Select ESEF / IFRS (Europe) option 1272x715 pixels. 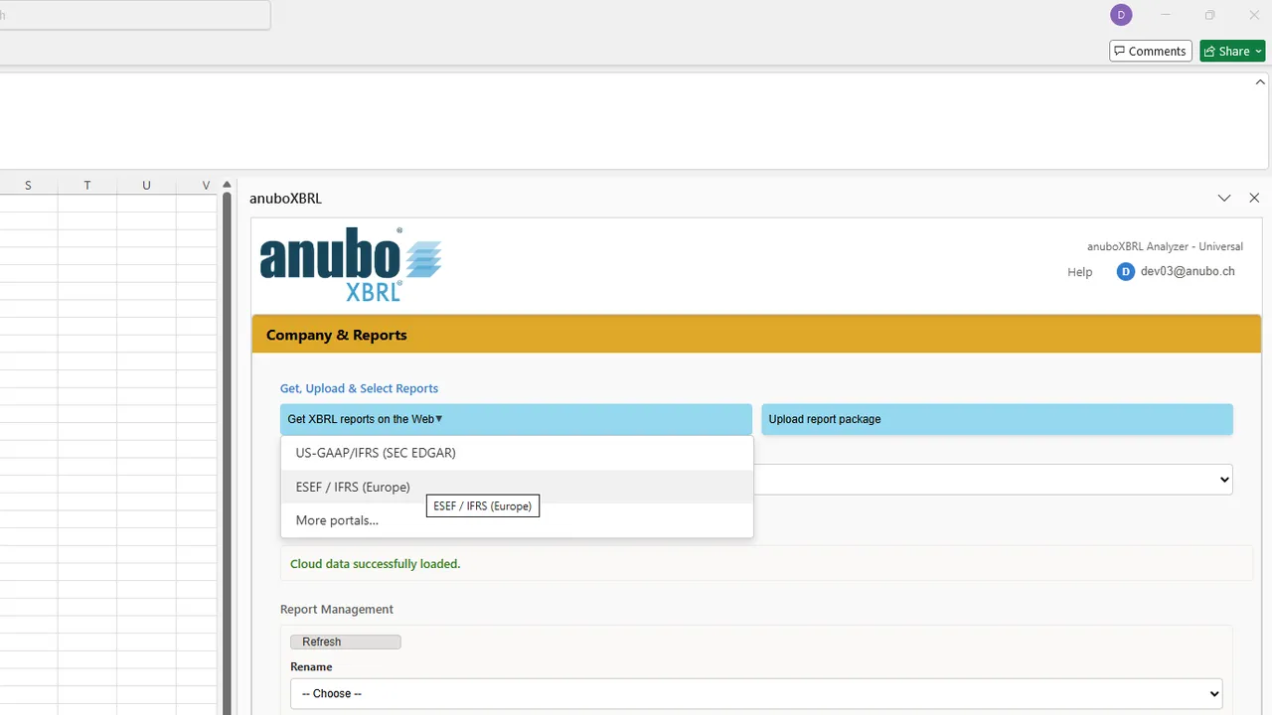pyautogui.click(x=517, y=487)
